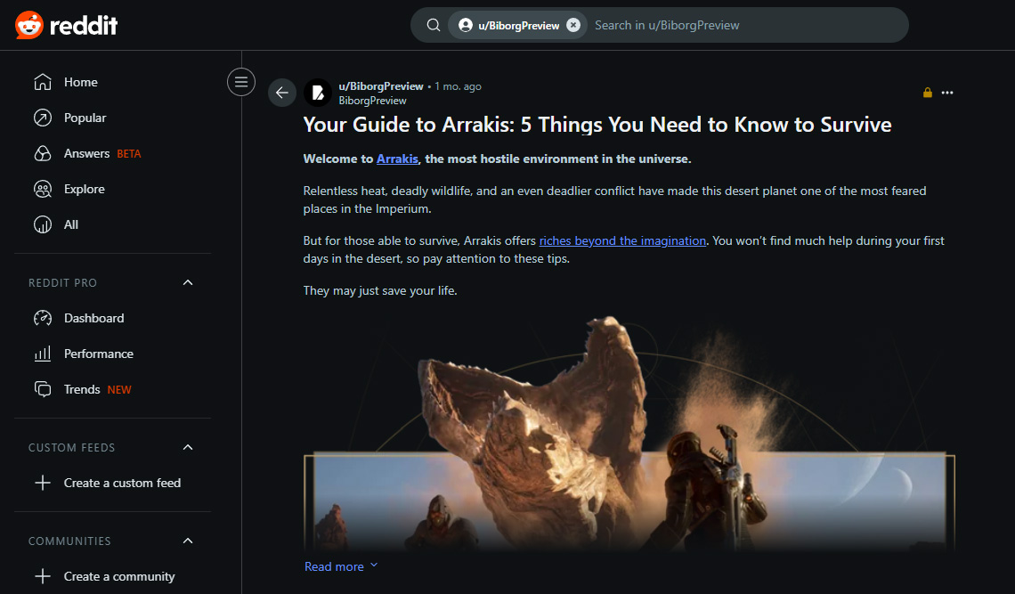Screen dimensions: 1015x594
Task: Click the BiborgPreview avatar icon
Action: tap(318, 93)
